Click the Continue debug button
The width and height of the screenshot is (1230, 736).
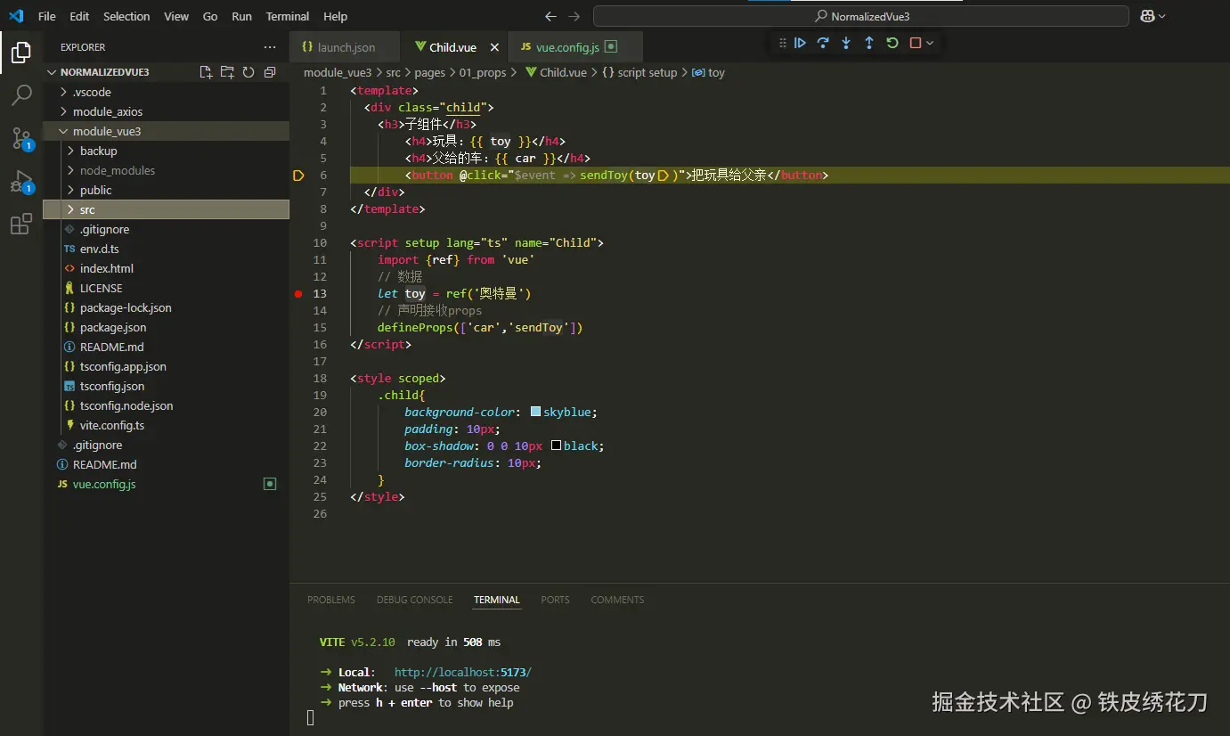click(800, 43)
